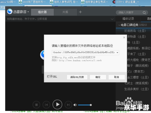Select 生活多美好 (土豆) in the list
This screenshot has width=151, height=113.
pyautogui.click(x=137, y=89)
